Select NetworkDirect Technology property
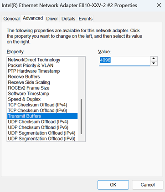This screenshot has height=192, width=165. [42, 60]
